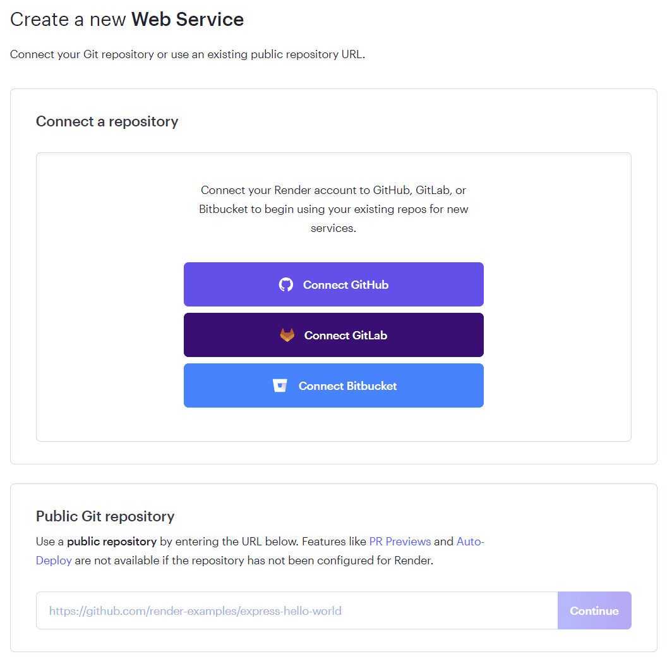Click the Connect Bitbucket label text
672x661 pixels.
[x=347, y=386]
